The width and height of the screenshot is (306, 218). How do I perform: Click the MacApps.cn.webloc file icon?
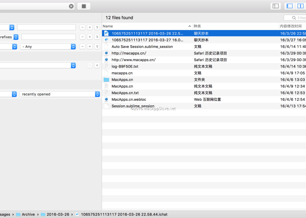click(106, 99)
